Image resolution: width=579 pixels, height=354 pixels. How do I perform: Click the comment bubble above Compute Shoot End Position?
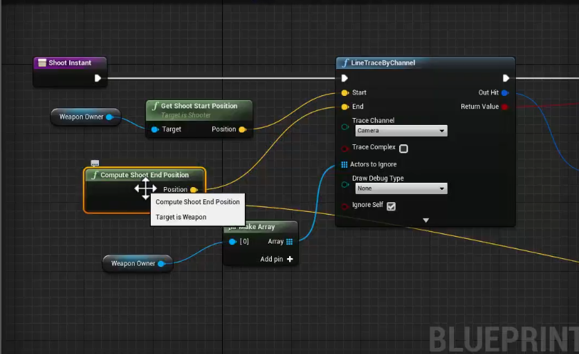(95, 163)
